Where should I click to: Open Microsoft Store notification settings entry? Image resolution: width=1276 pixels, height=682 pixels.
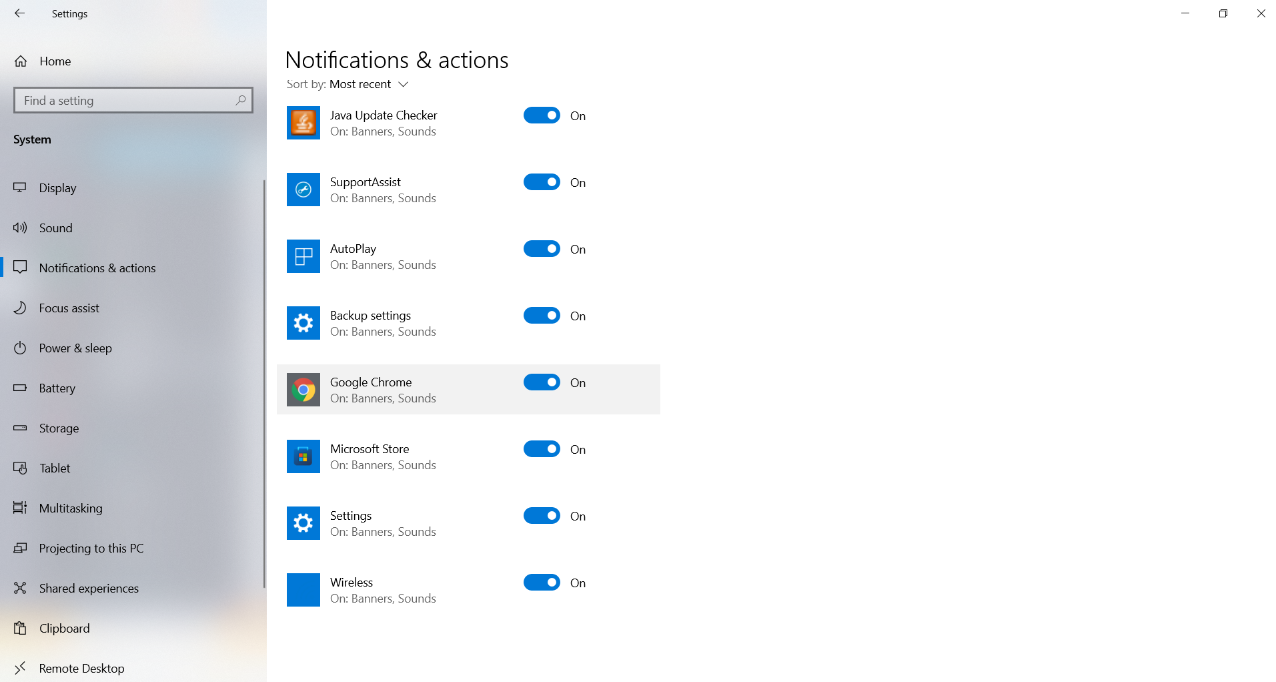[468, 456]
